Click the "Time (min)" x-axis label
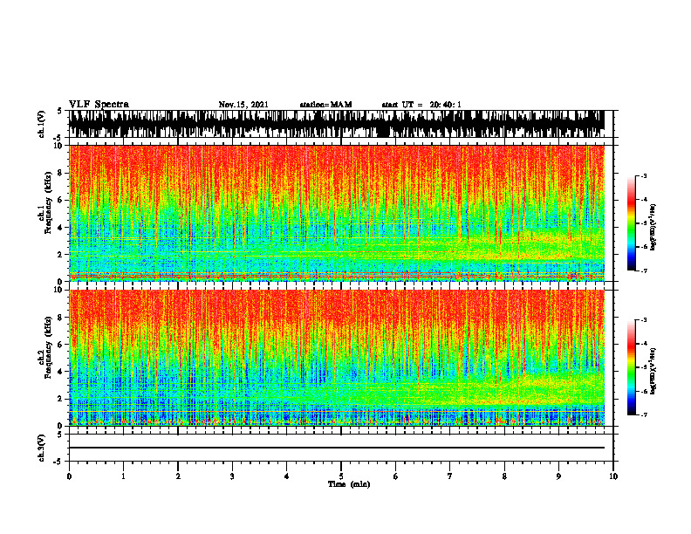Image resolution: width=691 pixels, height=534 pixels. (x=349, y=484)
